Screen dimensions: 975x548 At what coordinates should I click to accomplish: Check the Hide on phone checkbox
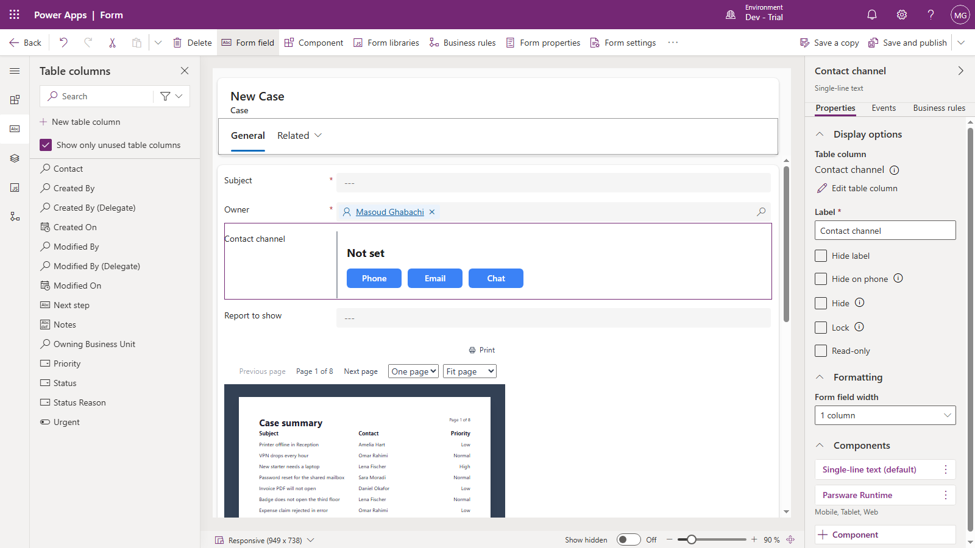tap(821, 279)
